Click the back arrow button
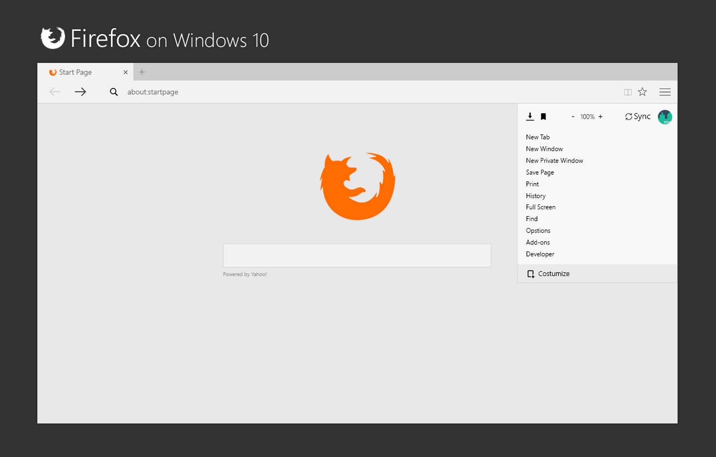This screenshot has height=457, width=716. pos(55,92)
